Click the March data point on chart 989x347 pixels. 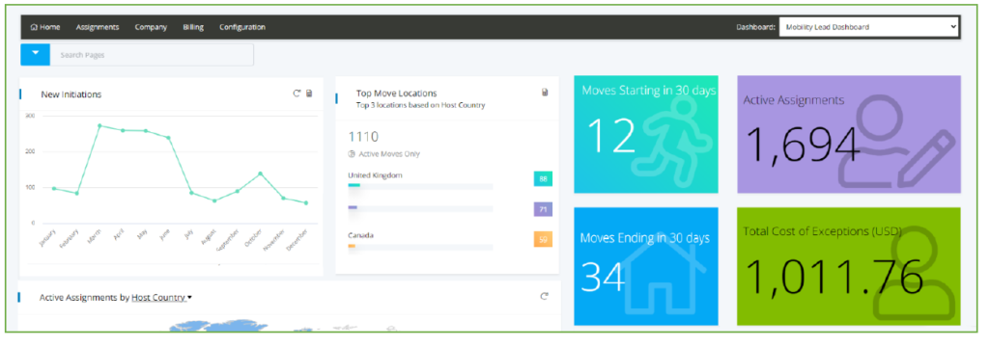(x=99, y=125)
